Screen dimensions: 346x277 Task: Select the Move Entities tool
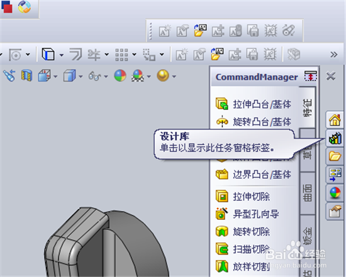[149, 55]
